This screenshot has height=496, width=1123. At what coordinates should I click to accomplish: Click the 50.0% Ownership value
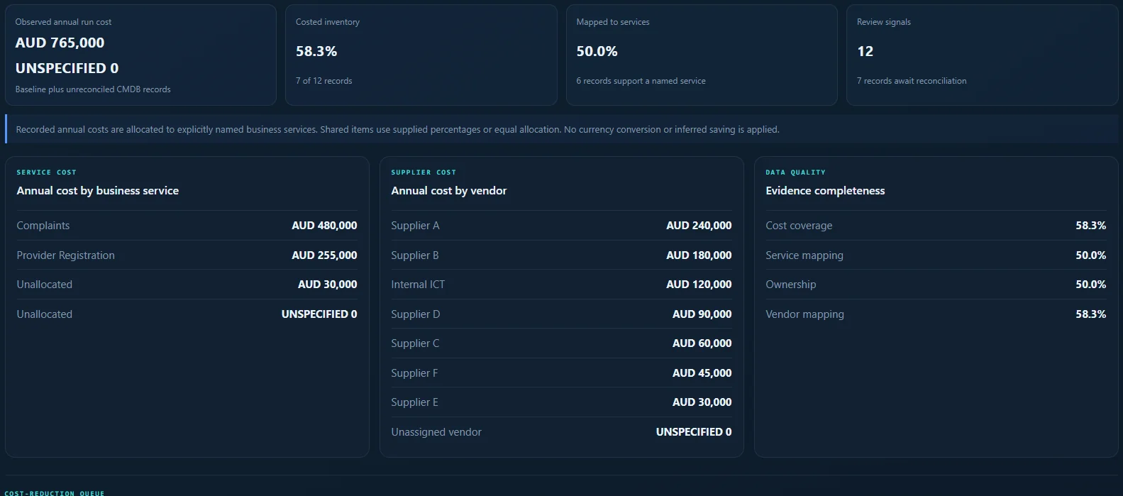(x=1090, y=285)
